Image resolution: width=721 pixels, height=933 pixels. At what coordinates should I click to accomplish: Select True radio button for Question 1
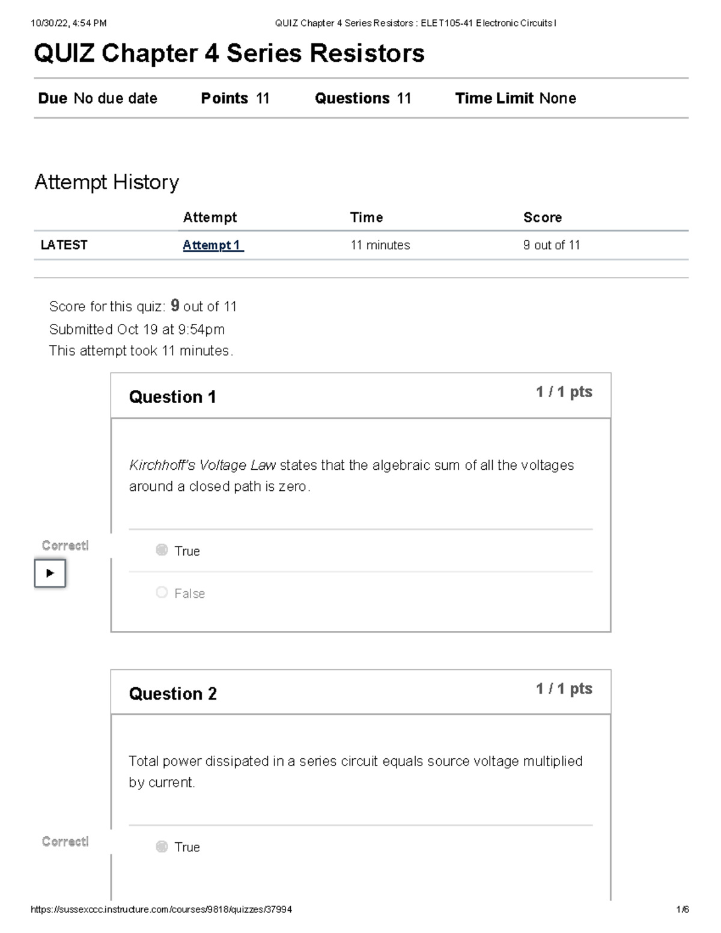[162, 550]
